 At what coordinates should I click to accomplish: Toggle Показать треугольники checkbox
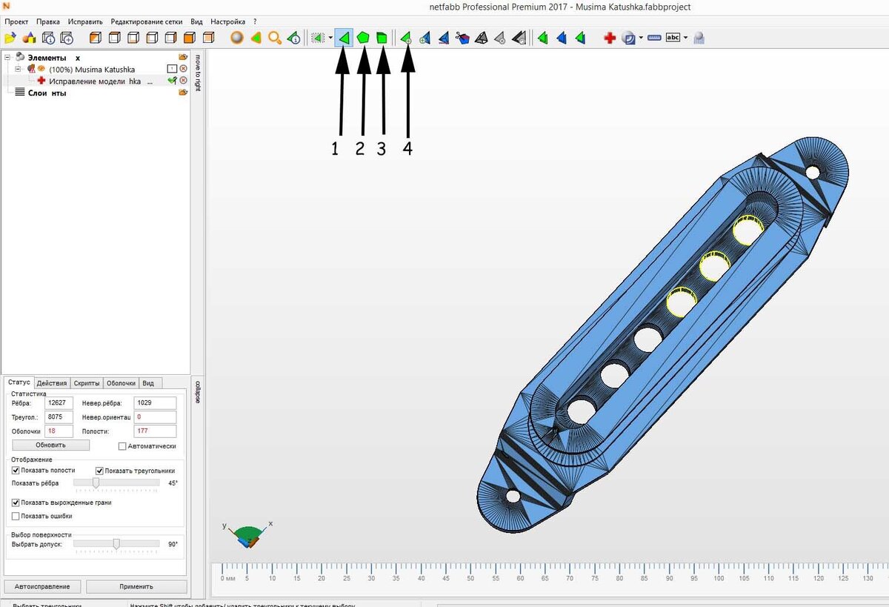pos(99,471)
